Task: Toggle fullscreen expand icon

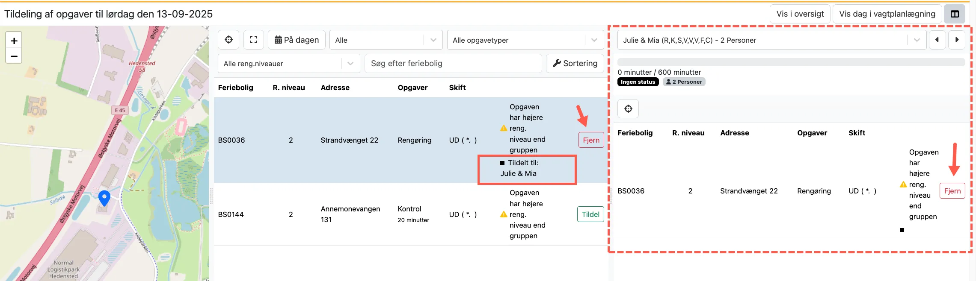Action: [x=253, y=40]
